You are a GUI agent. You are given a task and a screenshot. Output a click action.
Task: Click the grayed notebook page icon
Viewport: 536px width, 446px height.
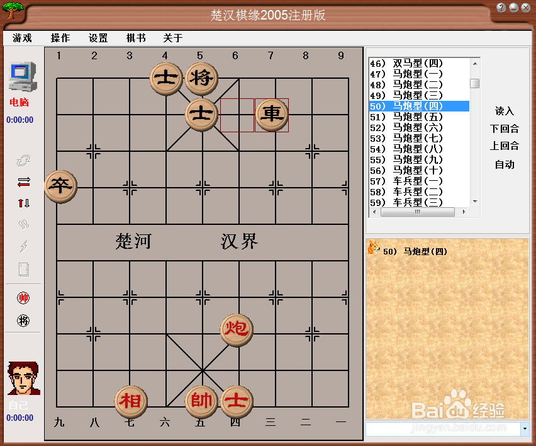pyautogui.click(x=24, y=270)
